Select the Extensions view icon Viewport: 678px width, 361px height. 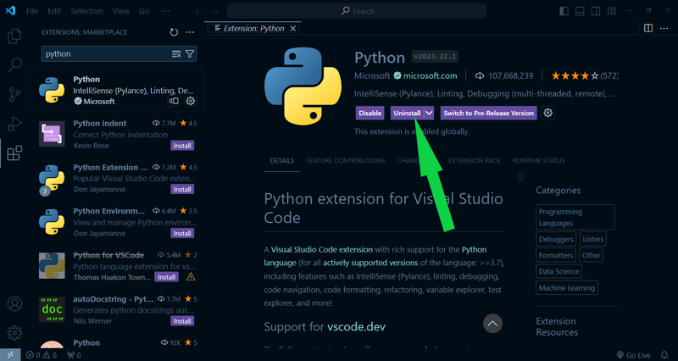[x=14, y=153]
